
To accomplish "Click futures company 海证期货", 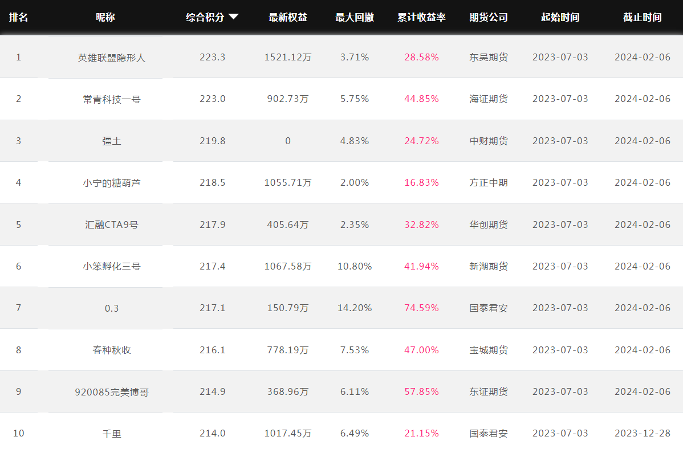I will tap(488, 99).
